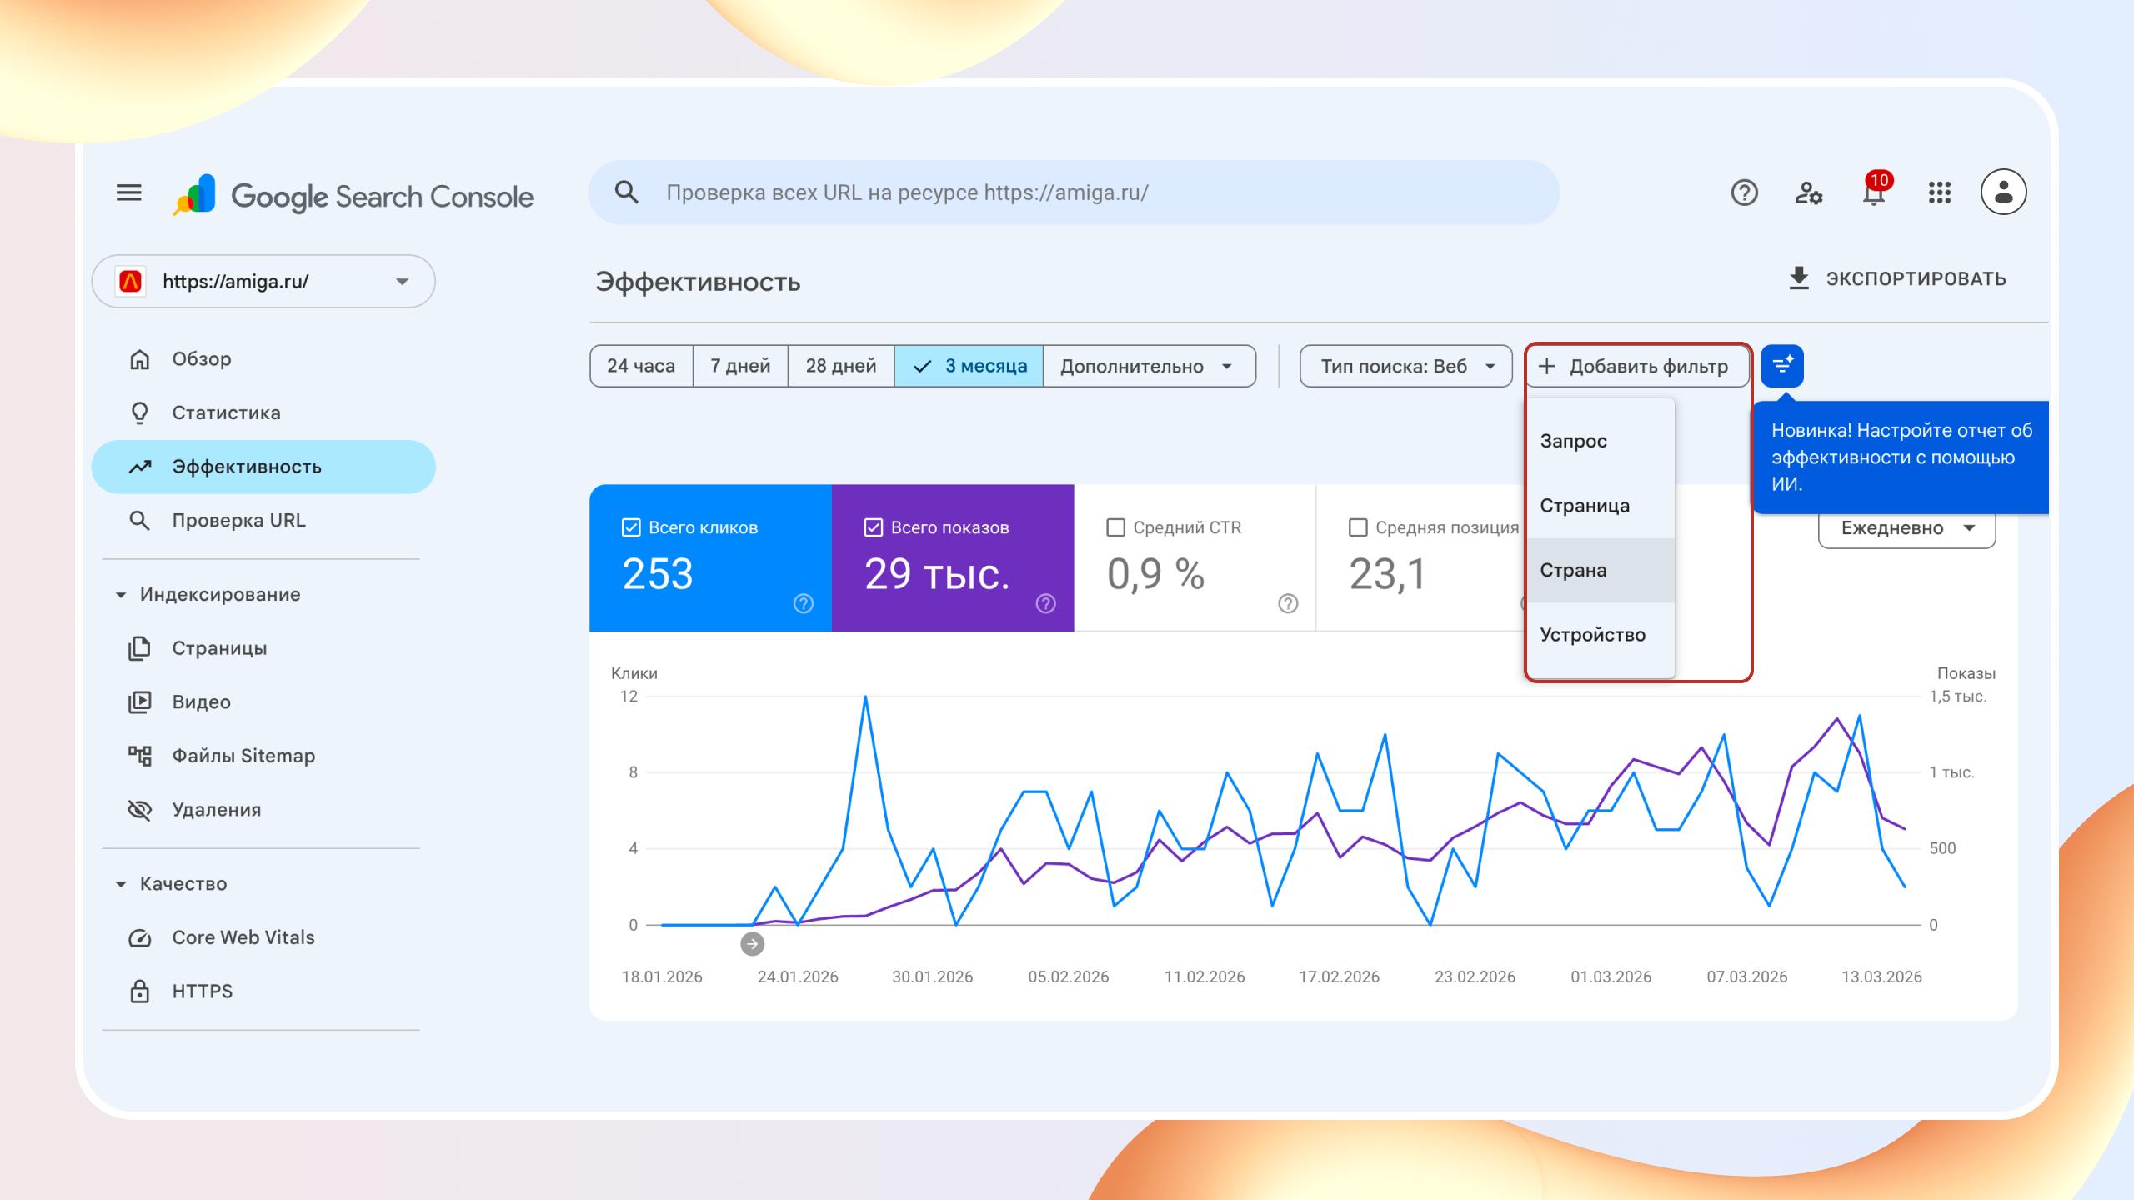
Task: Click help icon on Total clicks card
Action: pyautogui.click(x=803, y=603)
